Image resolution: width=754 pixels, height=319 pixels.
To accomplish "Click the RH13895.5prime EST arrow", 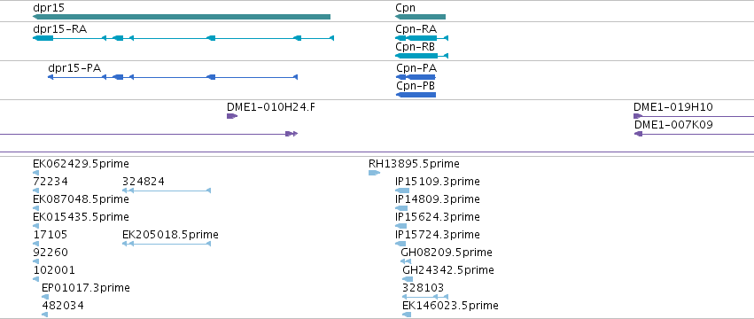I will pos(374,173).
